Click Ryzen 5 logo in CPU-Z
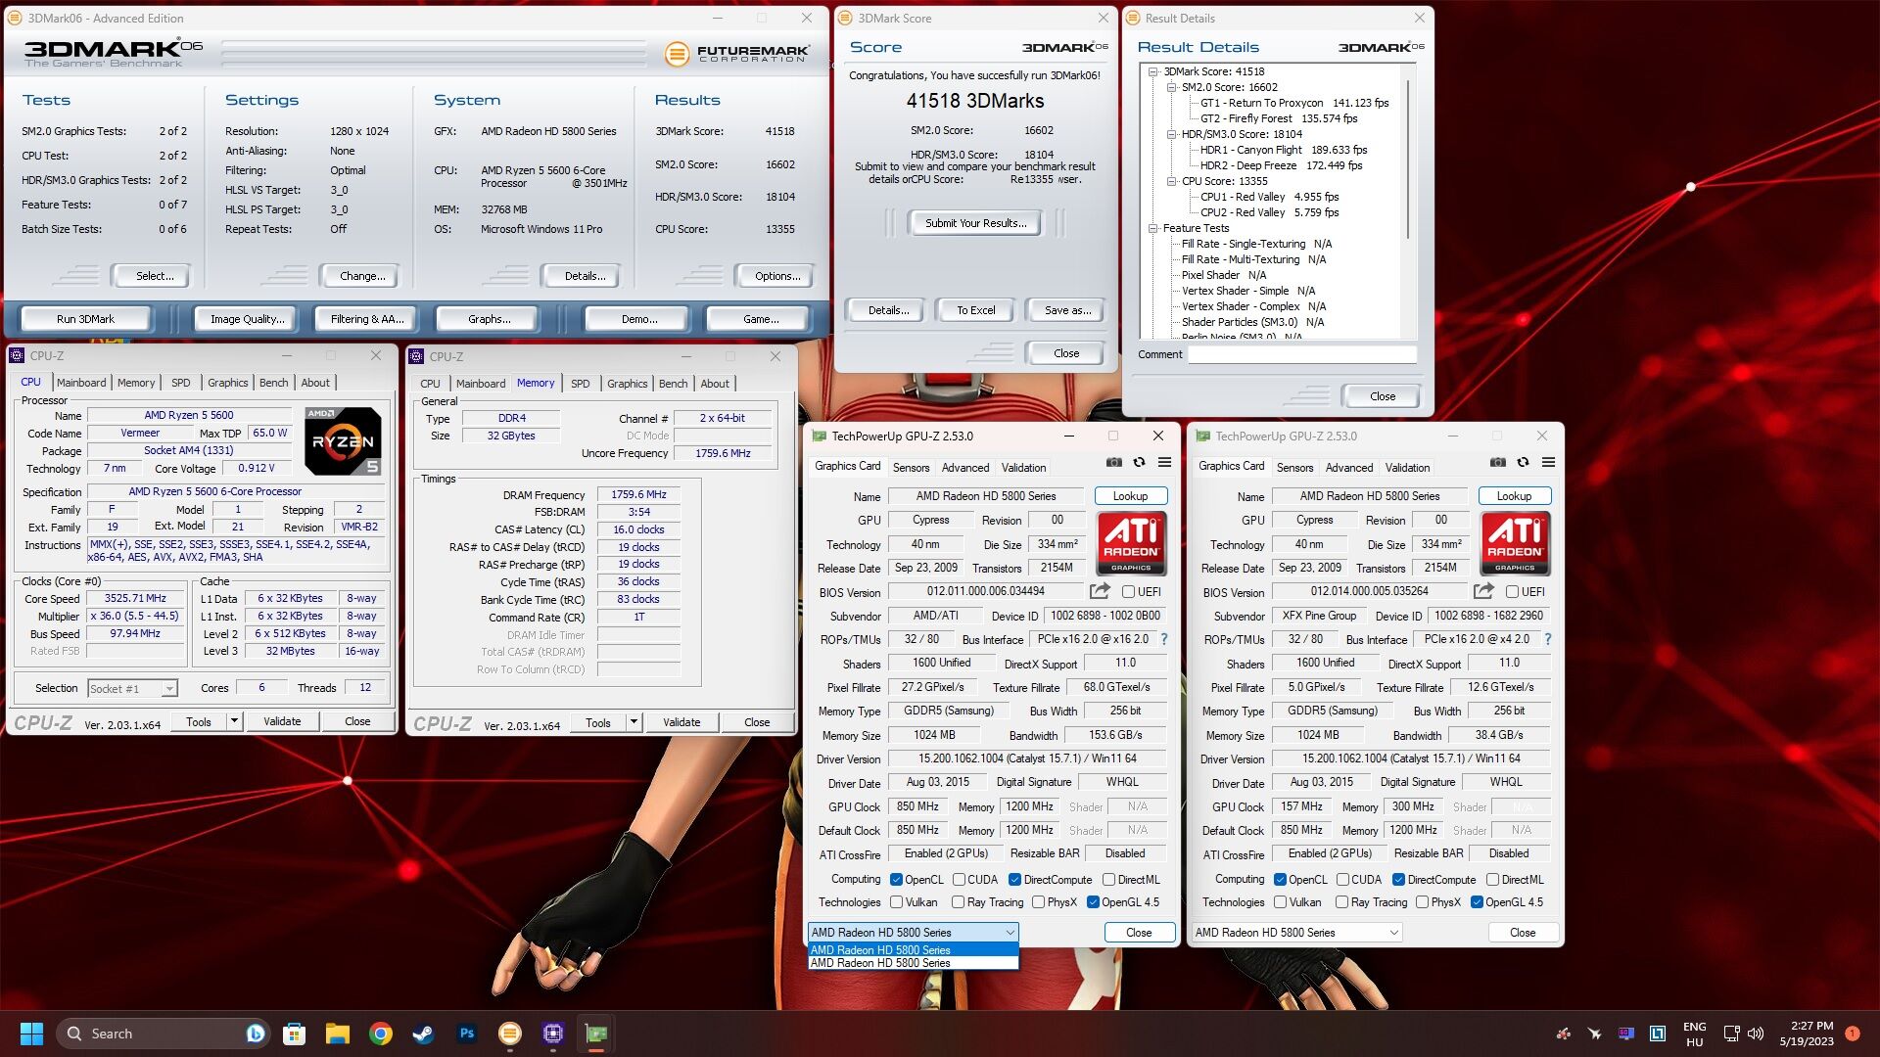This screenshot has width=1880, height=1057. 343,441
